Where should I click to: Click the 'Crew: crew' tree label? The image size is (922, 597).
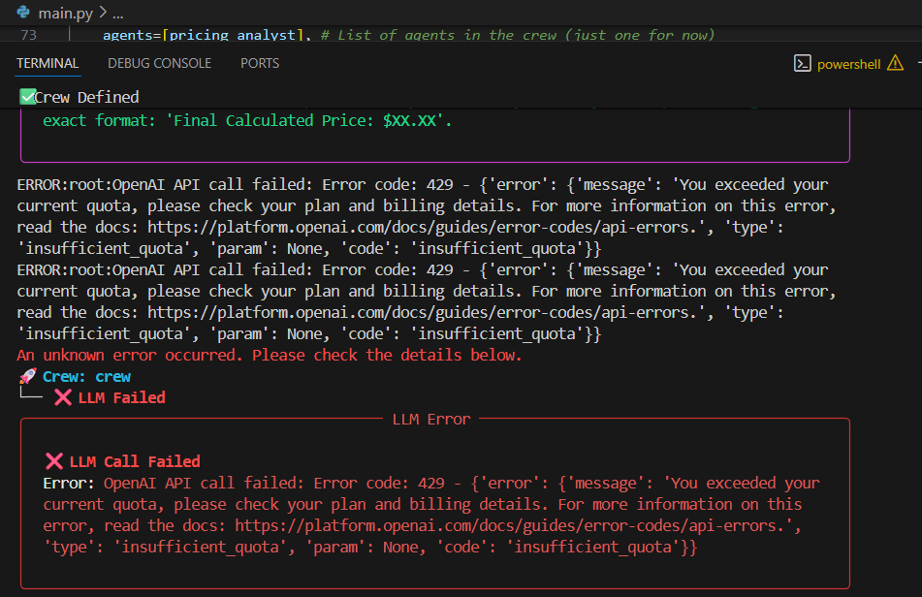pos(86,377)
